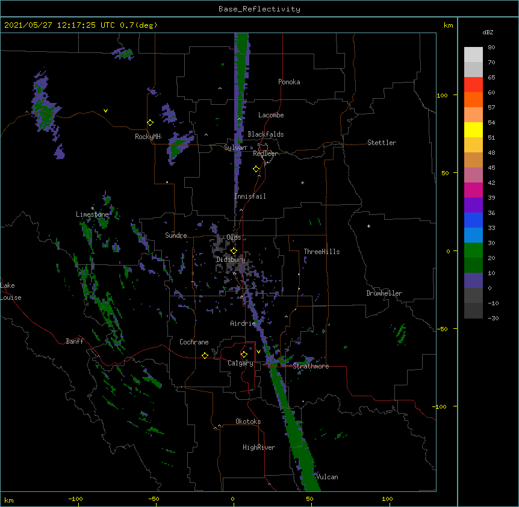Click the Stettler city label
The width and height of the screenshot is (519, 507).
tap(382, 143)
